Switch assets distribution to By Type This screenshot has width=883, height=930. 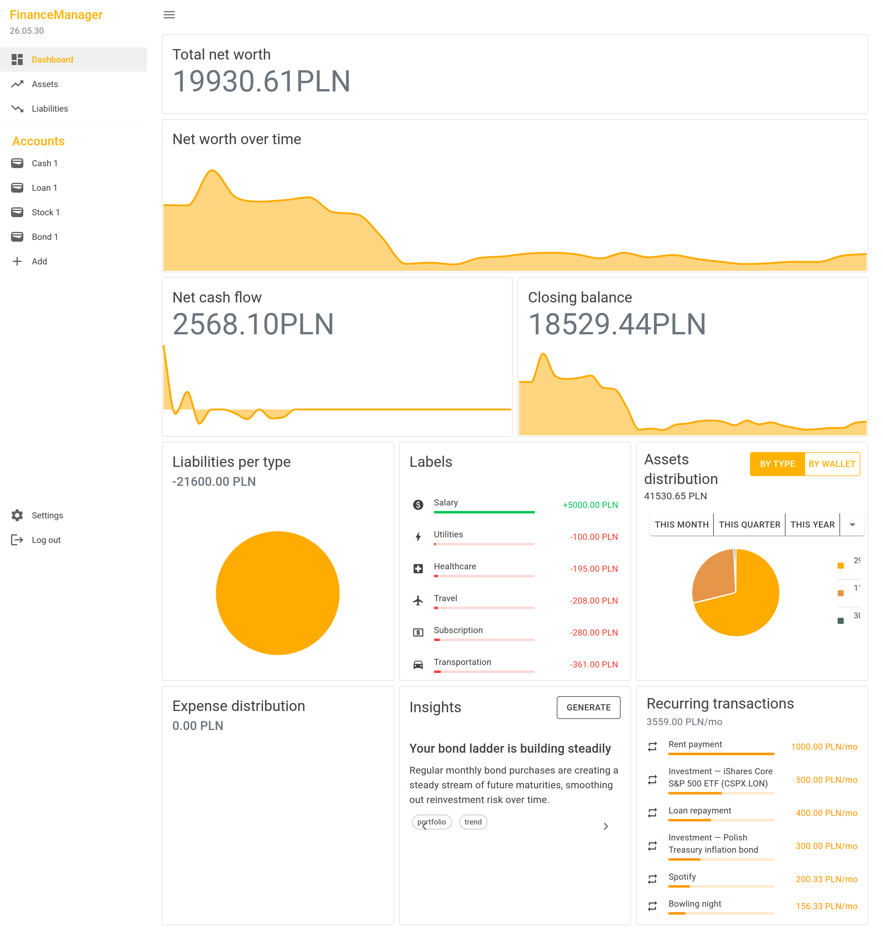pos(777,464)
